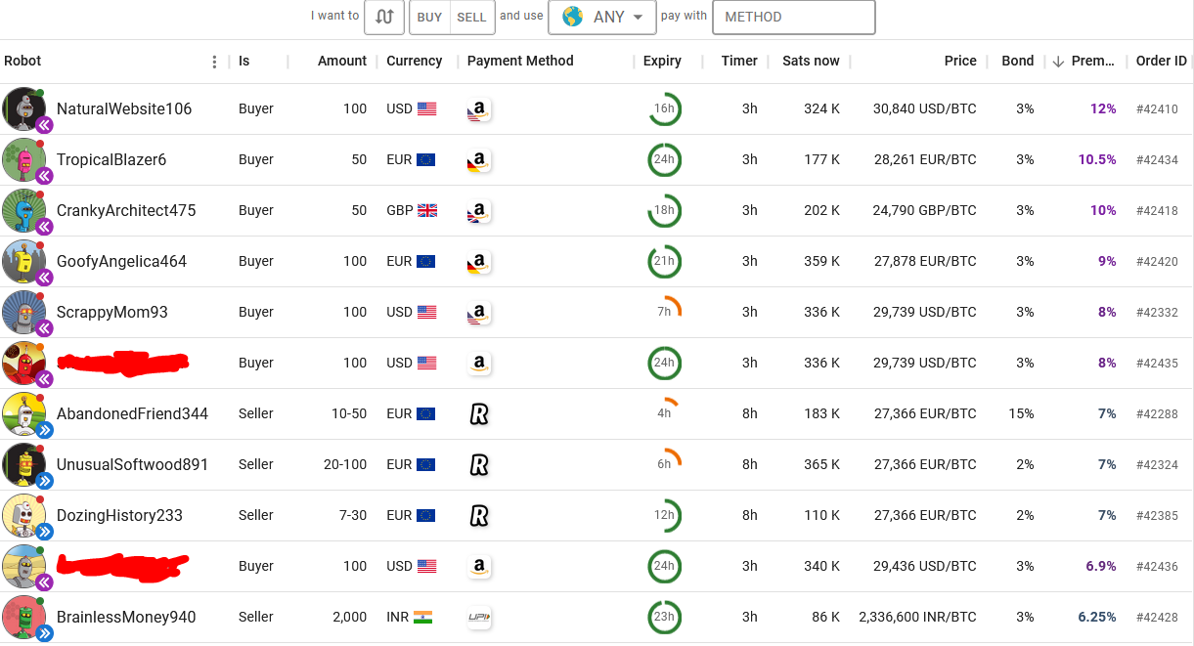Toggle the SELL filter button
The image size is (1194, 646).
click(471, 18)
